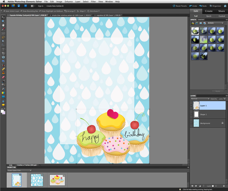This screenshot has width=228, height=191.
Task: Delete layer with the trash icon
Action: coord(224,186)
